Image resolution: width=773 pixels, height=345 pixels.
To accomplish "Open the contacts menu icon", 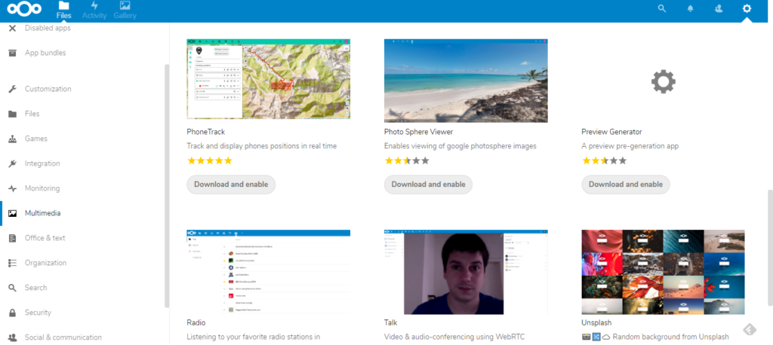I will tap(718, 9).
